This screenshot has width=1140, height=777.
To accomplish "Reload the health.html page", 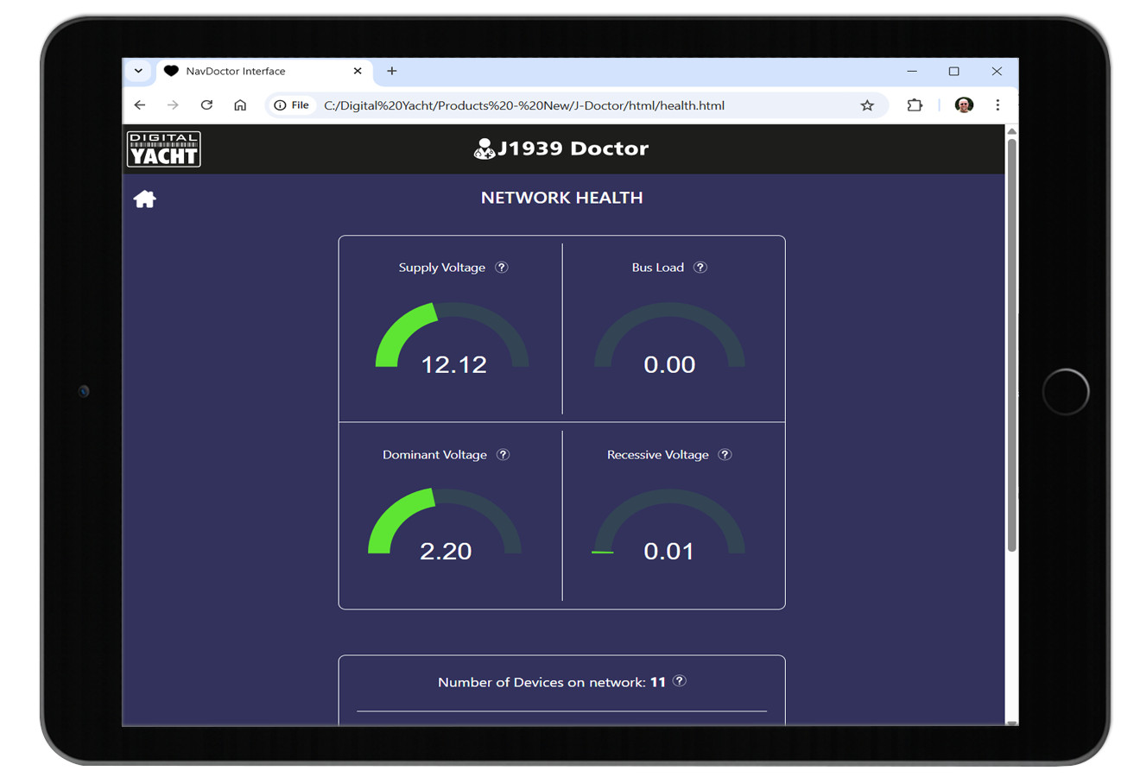I will click(x=206, y=105).
